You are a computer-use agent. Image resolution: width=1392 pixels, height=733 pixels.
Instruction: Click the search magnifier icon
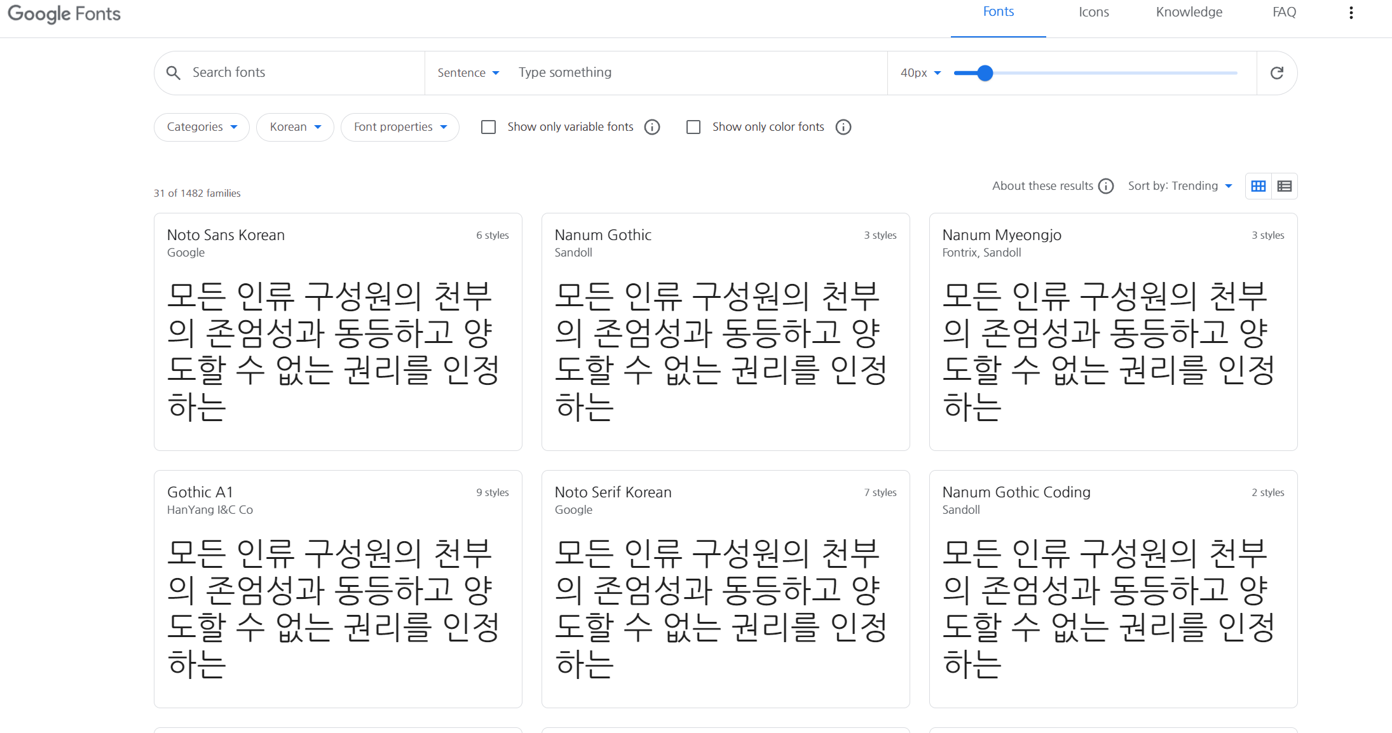pyautogui.click(x=173, y=73)
